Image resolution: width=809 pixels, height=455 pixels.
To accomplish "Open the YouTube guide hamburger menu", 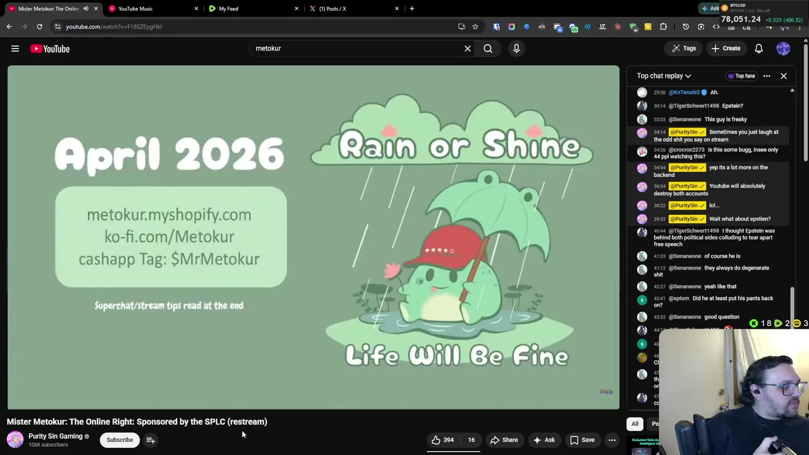I will pos(15,49).
